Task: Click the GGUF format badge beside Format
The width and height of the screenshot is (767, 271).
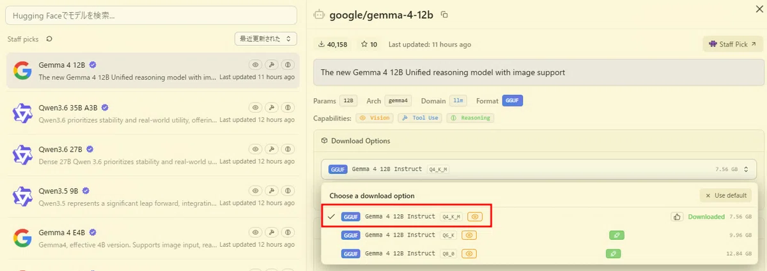Action: coord(513,101)
